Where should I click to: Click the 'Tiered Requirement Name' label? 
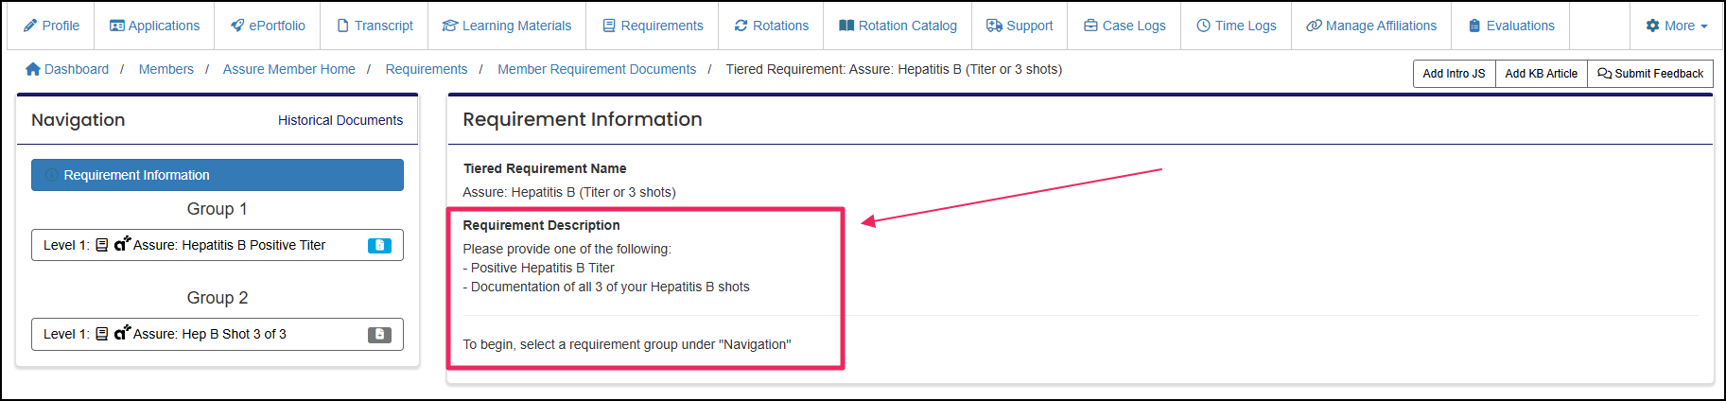(x=545, y=168)
